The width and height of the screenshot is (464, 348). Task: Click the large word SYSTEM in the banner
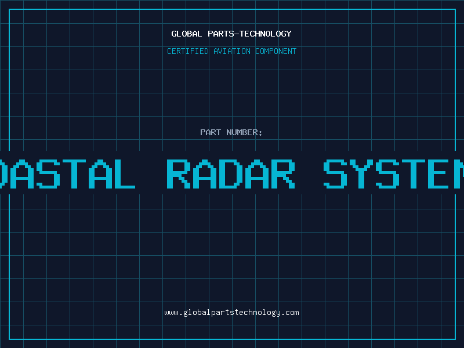point(394,173)
